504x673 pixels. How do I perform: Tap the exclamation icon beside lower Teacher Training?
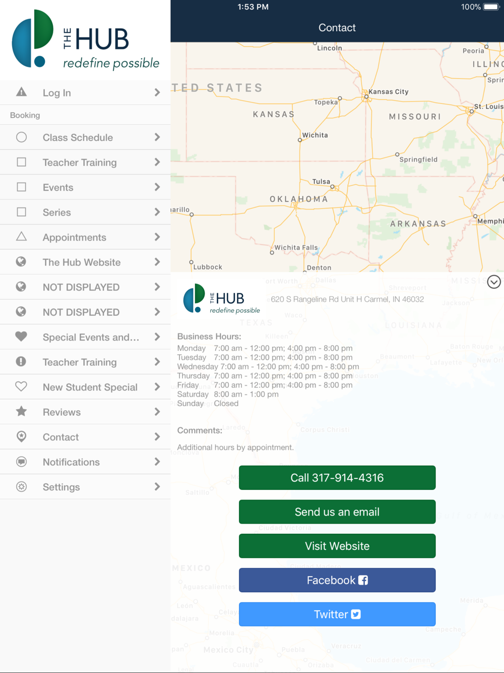click(x=21, y=361)
